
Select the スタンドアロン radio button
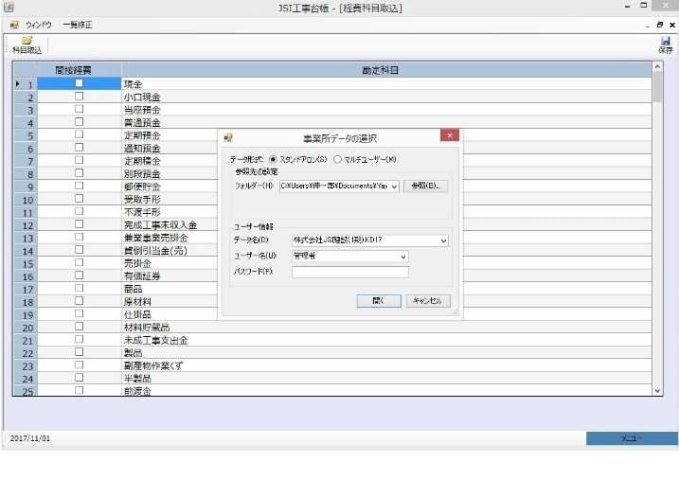point(275,159)
